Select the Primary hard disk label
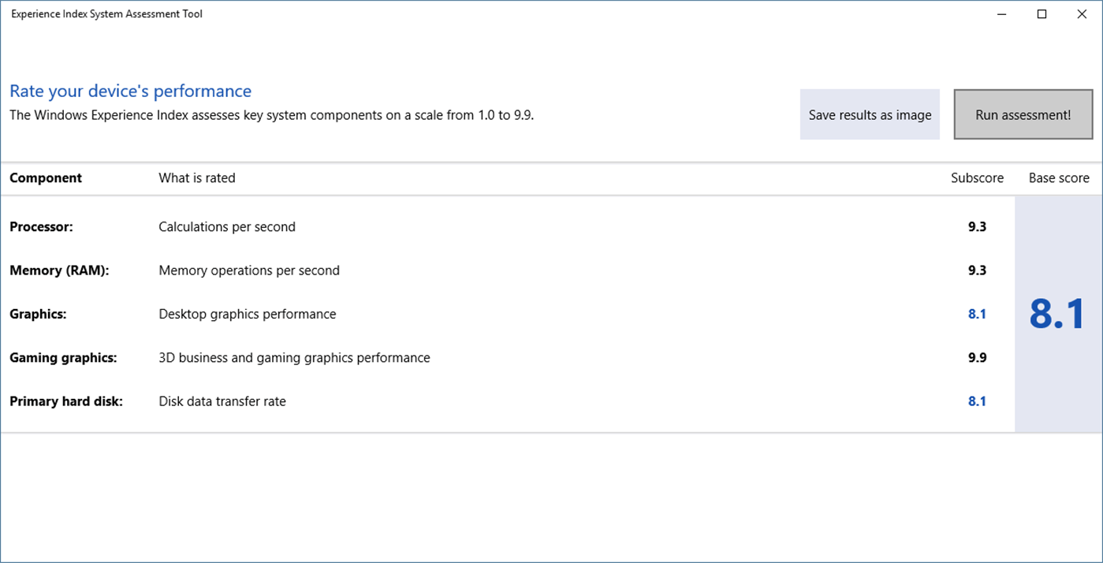This screenshot has height=563, width=1103. coord(66,401)
